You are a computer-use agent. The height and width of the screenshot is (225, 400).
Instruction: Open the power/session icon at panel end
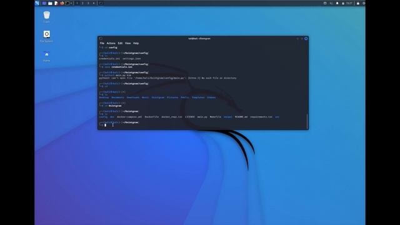point(364,3)
